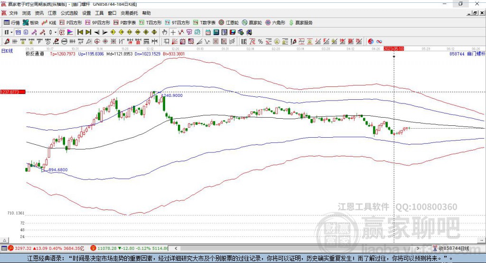This screenshot has height=263, width=486.
Task: Open the calculator icon
Action: (x=216, y=32)
